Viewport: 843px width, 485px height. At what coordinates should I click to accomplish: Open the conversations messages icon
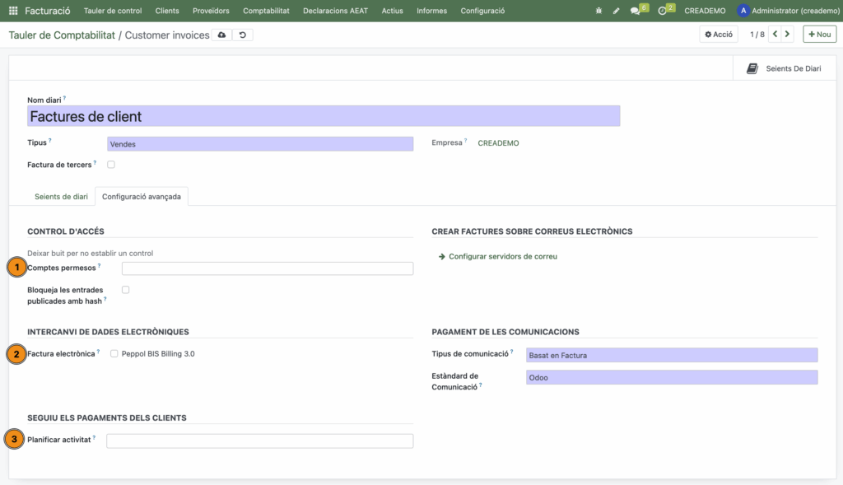(x=636, y=11)
